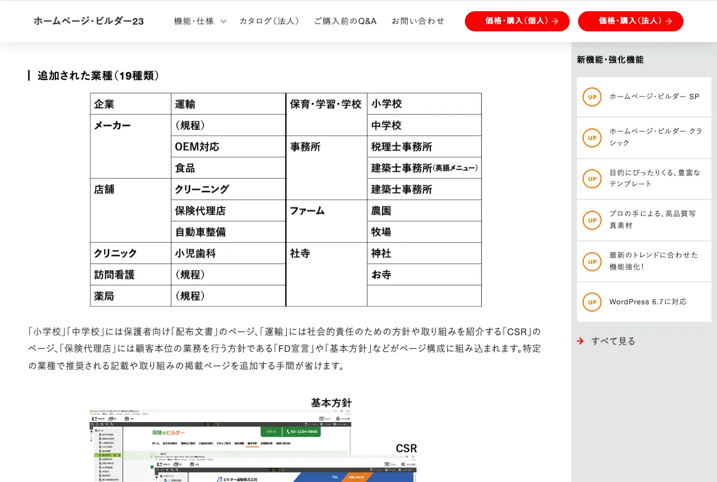Select the 食品 table cell
This screenshot has height=482, width=717.
229,168
